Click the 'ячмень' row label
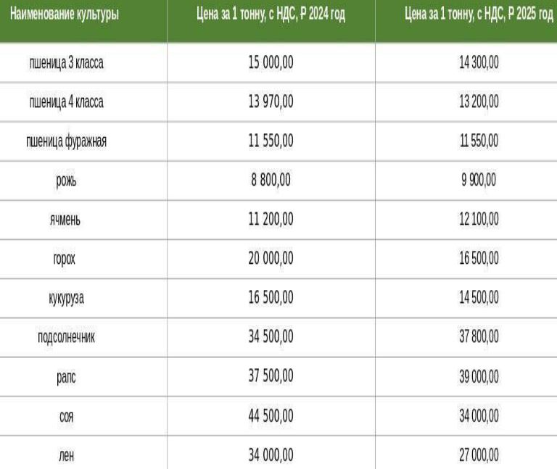557x469 pixels. (66, 220)
